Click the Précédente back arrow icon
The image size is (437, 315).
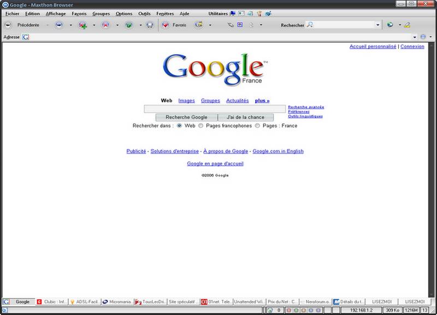pyautogui.click(x=8, y=25)
